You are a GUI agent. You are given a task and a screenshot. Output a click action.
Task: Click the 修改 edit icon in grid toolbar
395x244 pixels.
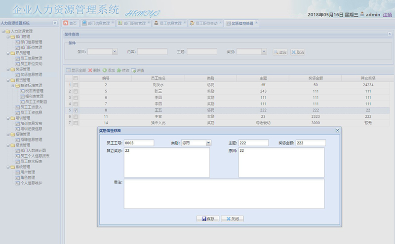tap(123, 70)
